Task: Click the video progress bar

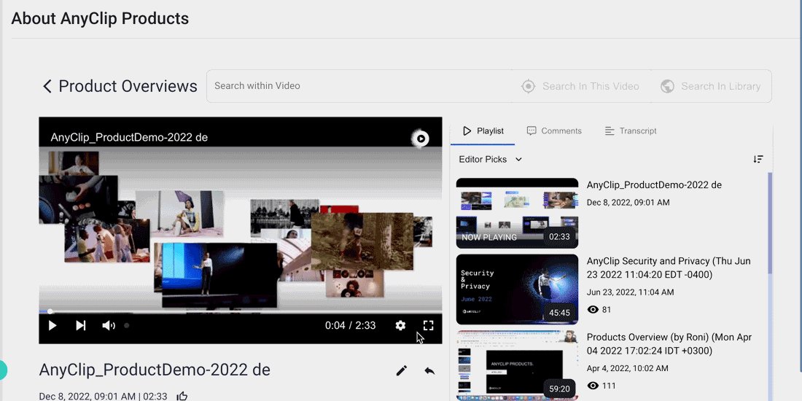Action: pos(241,311)
